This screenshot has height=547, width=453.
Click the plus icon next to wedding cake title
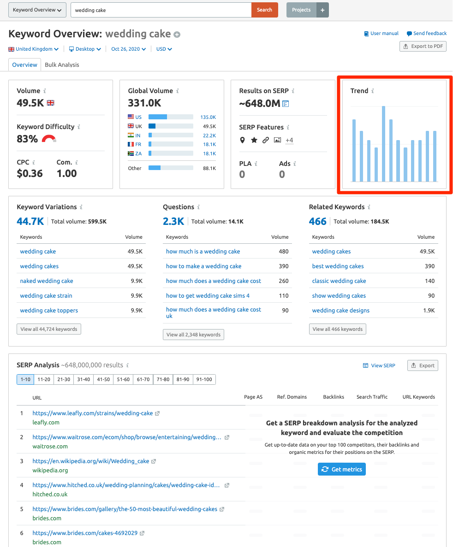177,34
